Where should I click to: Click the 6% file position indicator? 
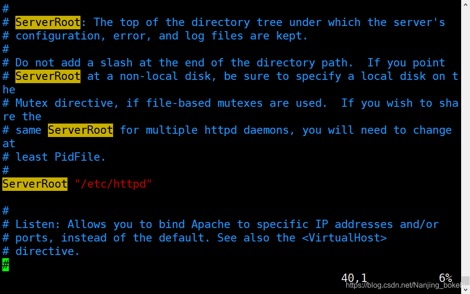(445, 278)
